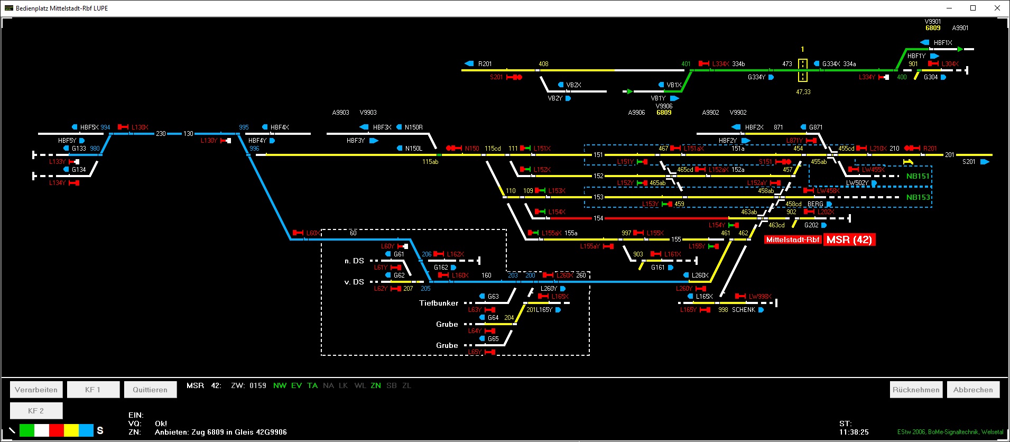
Task: Click the red LW998X signal symbol
Action: (740, 297)
